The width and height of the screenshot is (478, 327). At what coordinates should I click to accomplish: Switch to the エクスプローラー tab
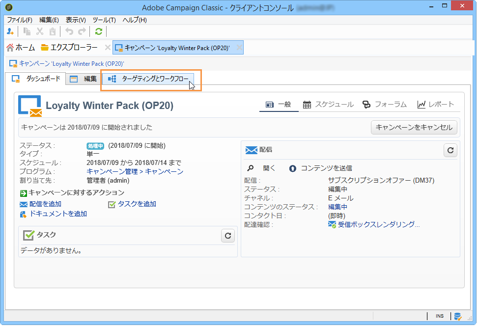point(69,48)
